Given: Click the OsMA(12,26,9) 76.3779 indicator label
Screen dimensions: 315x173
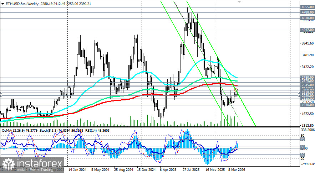Looking at the screenshot, I should pos(20,131).
